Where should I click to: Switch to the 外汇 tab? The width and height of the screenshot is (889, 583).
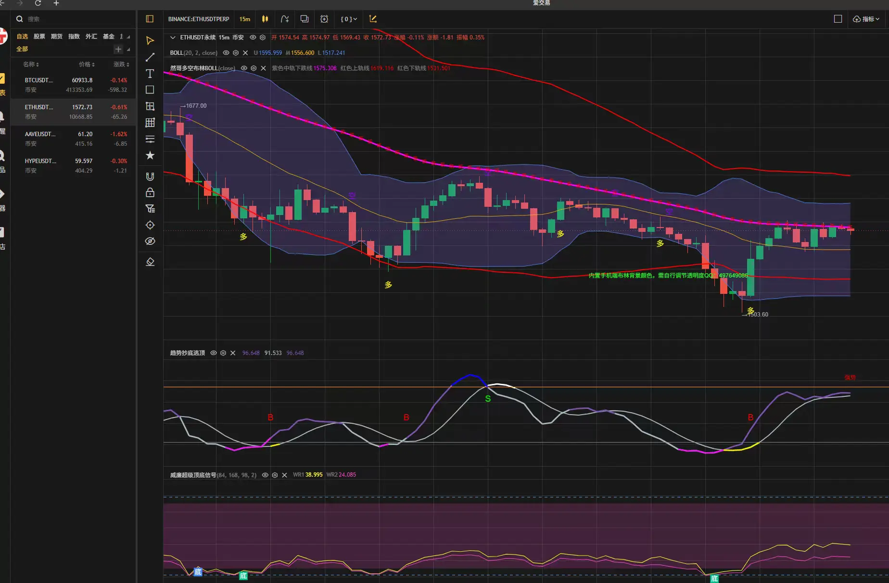[x=91, y=37]
